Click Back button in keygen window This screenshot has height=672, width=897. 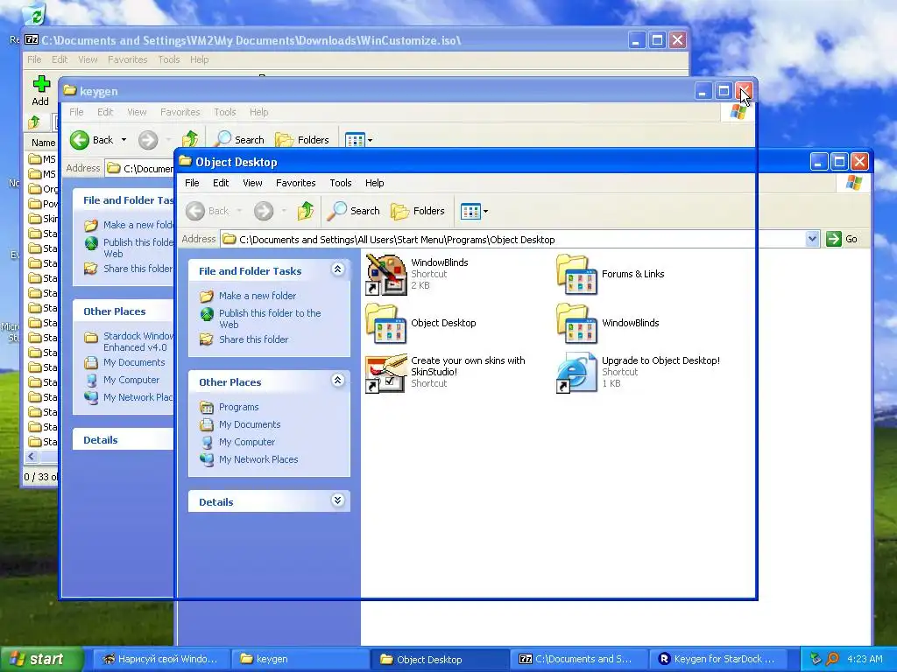click(92, 140)
